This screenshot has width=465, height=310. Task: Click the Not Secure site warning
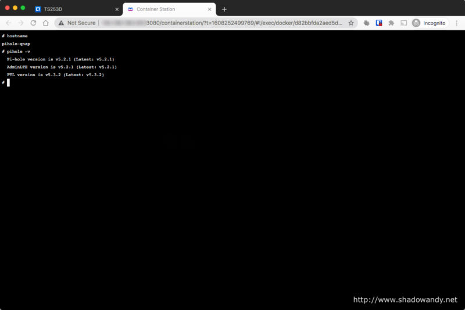[77, 23]
